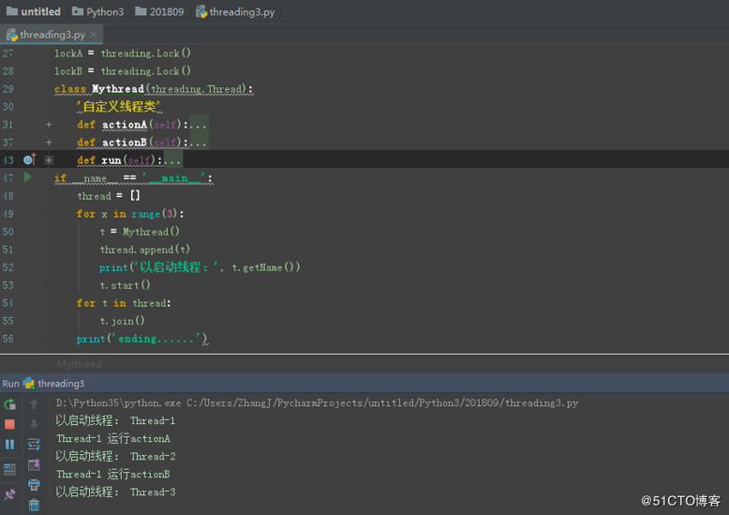Pin the Run tab
Viewport: 729px width, 515px height.
pos(9,494)
